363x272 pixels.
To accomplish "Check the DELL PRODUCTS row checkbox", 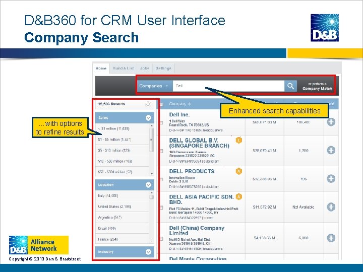I will (x=161, y=179).
